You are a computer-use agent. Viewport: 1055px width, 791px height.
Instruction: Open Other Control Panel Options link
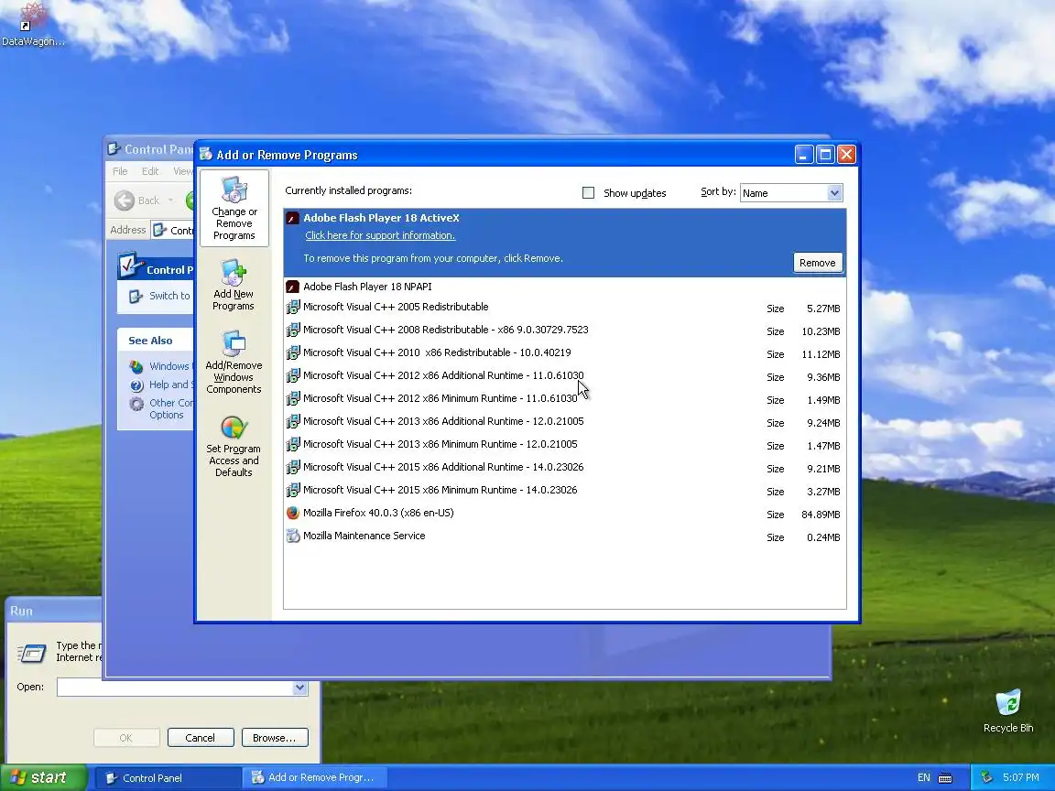(x=171, y=409)
